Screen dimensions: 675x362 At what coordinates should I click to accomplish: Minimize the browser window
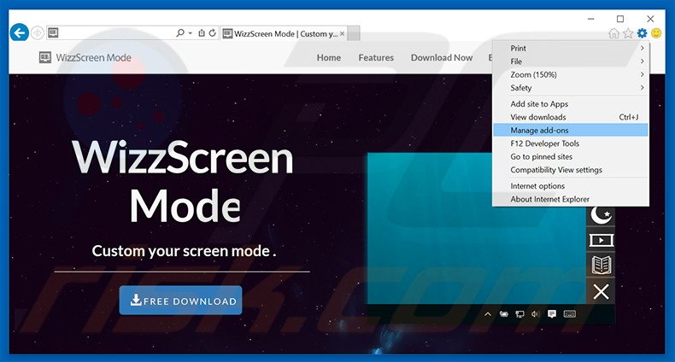click(591, 19)
